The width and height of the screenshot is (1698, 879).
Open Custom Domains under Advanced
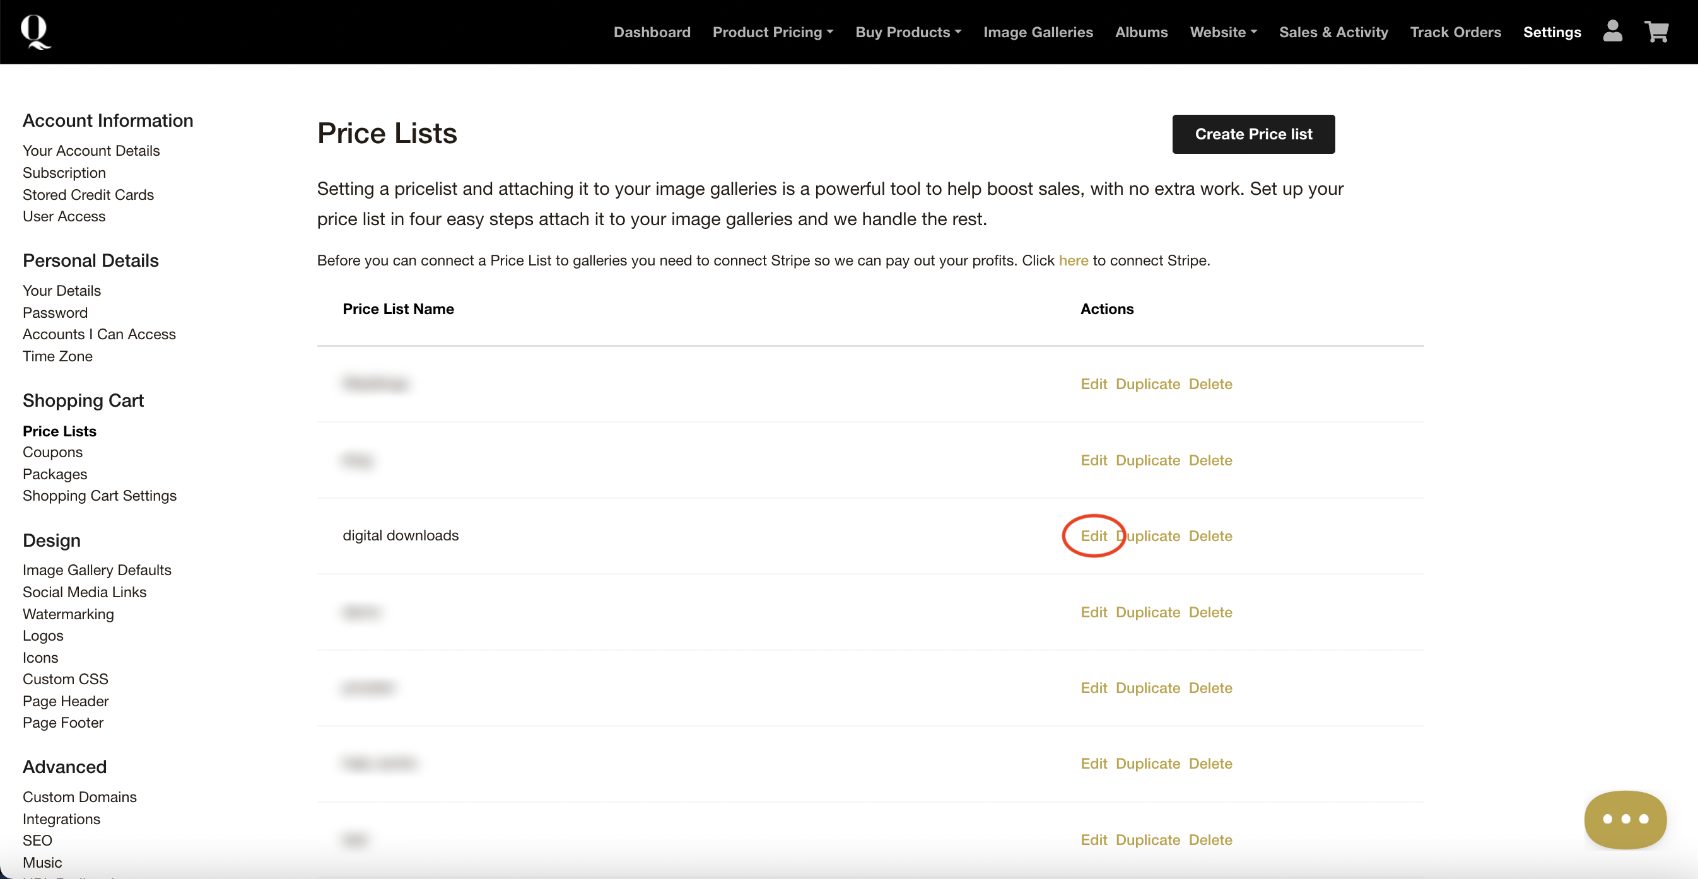[x=79, y=796]
